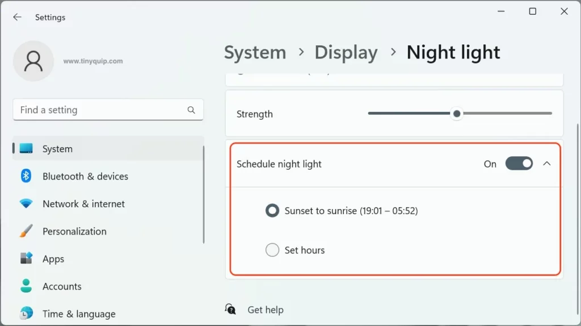Screen dimensions: 581x326
Task: Click the Get help headset icon
Action: pos(230,310)
